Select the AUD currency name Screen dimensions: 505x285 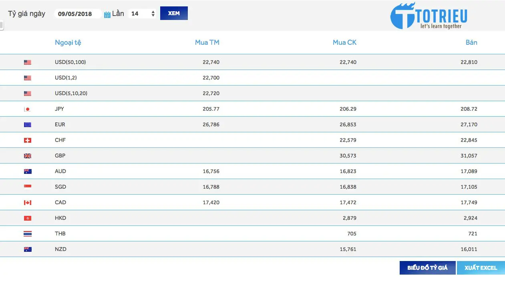pyautogui.click(x=60, y=171)
